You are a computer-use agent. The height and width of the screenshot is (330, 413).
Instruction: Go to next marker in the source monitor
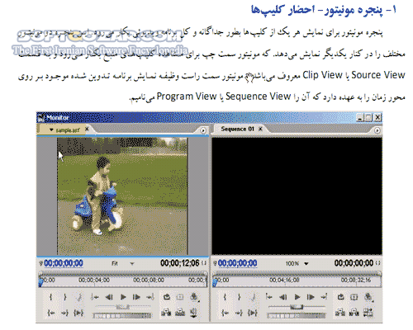click(150, 297)
